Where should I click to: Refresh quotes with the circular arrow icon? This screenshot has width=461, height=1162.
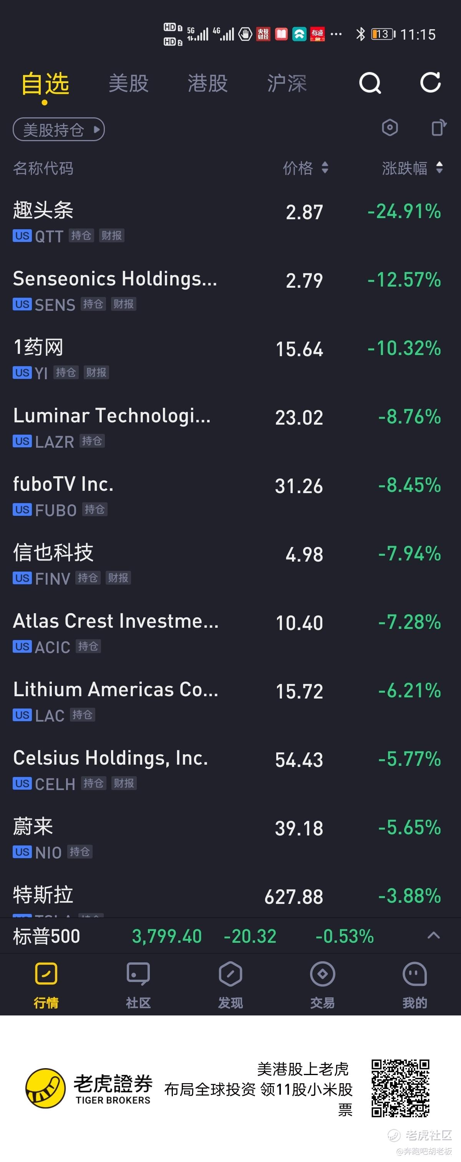430,83
